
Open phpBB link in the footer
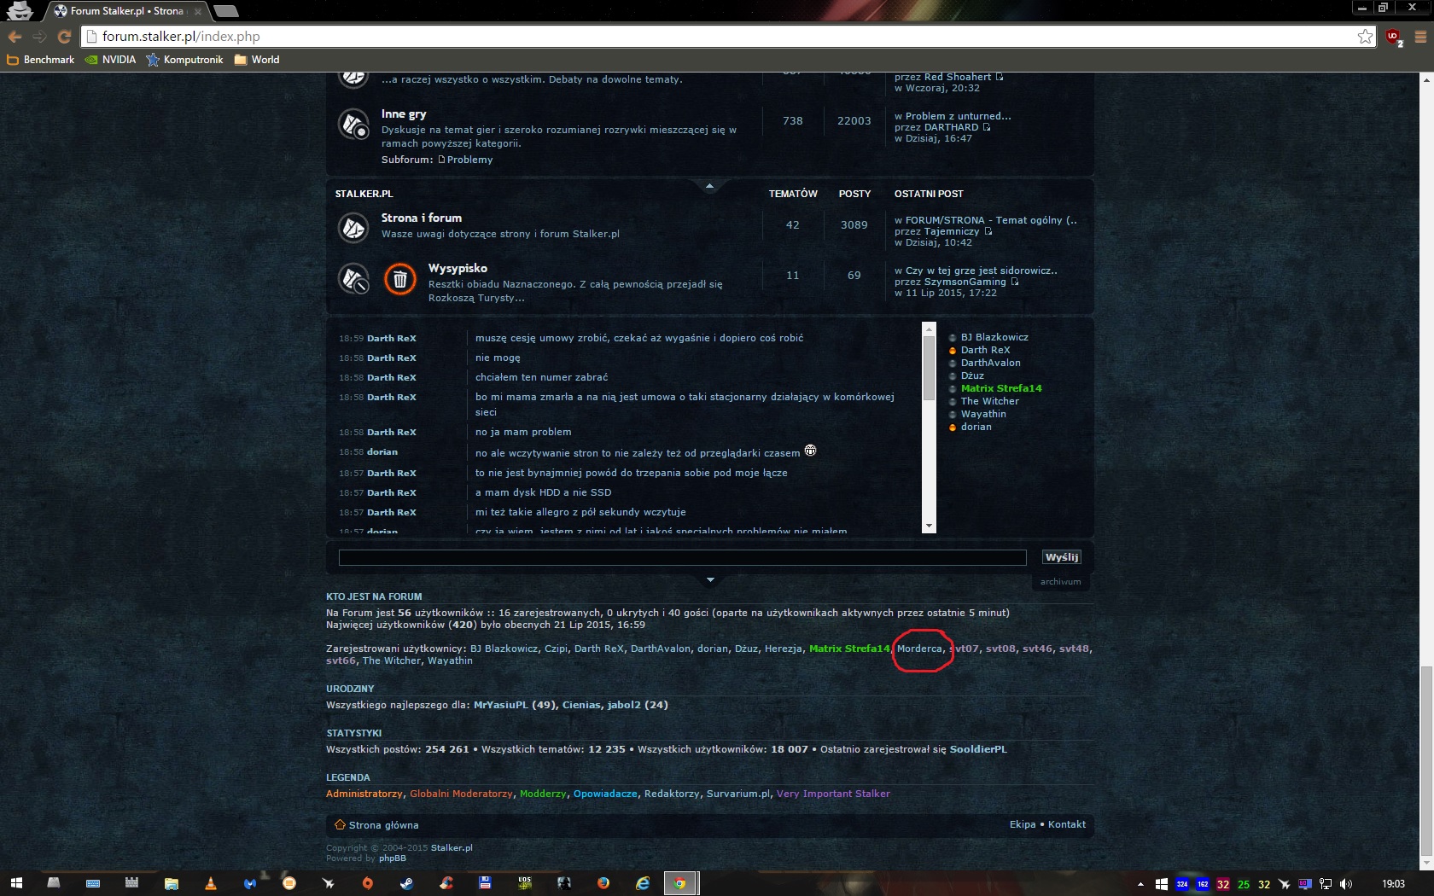393,858
